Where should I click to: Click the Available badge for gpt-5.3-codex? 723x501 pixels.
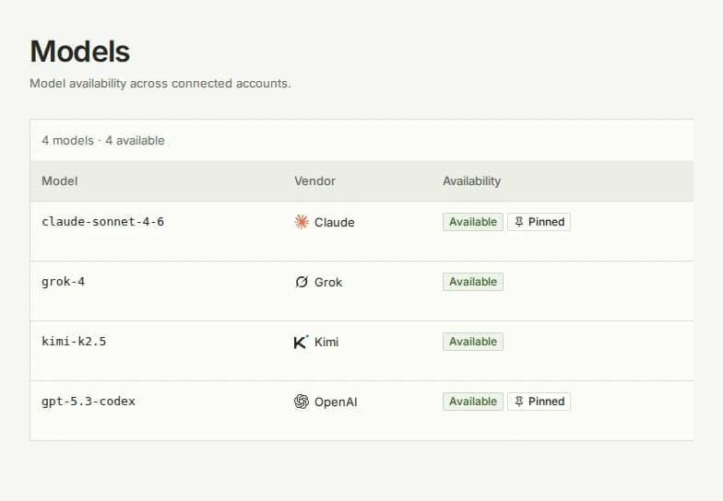click(x=473, y=402)
